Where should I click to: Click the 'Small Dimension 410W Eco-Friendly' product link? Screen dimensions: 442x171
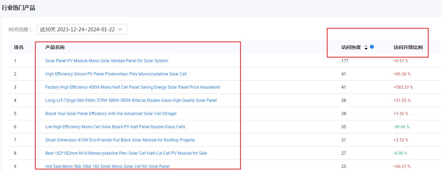click(120, 140)
